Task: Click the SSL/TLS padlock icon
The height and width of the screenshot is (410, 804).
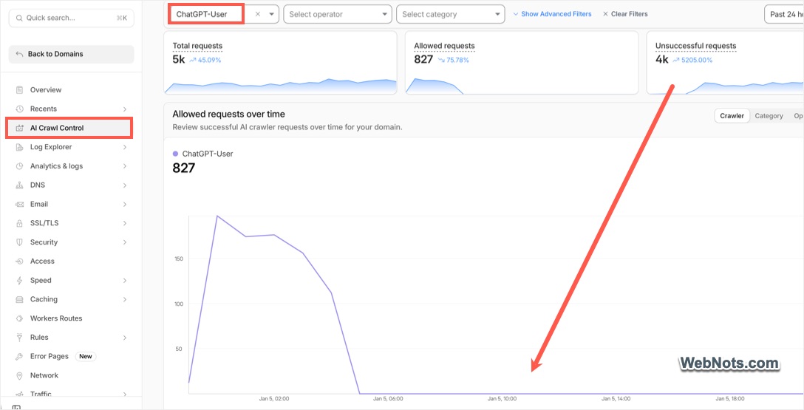Action: pyautogui.click(x=19, y=223)
